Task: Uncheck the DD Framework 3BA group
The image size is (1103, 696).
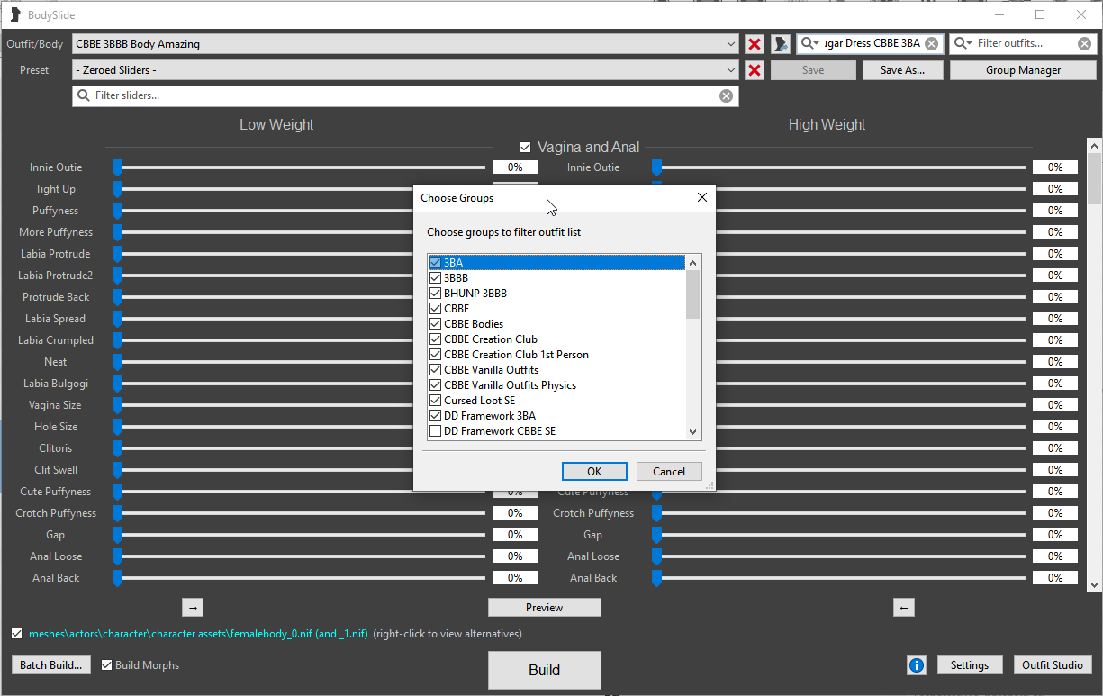Action: pyautogui.click(x=436, y=416)
